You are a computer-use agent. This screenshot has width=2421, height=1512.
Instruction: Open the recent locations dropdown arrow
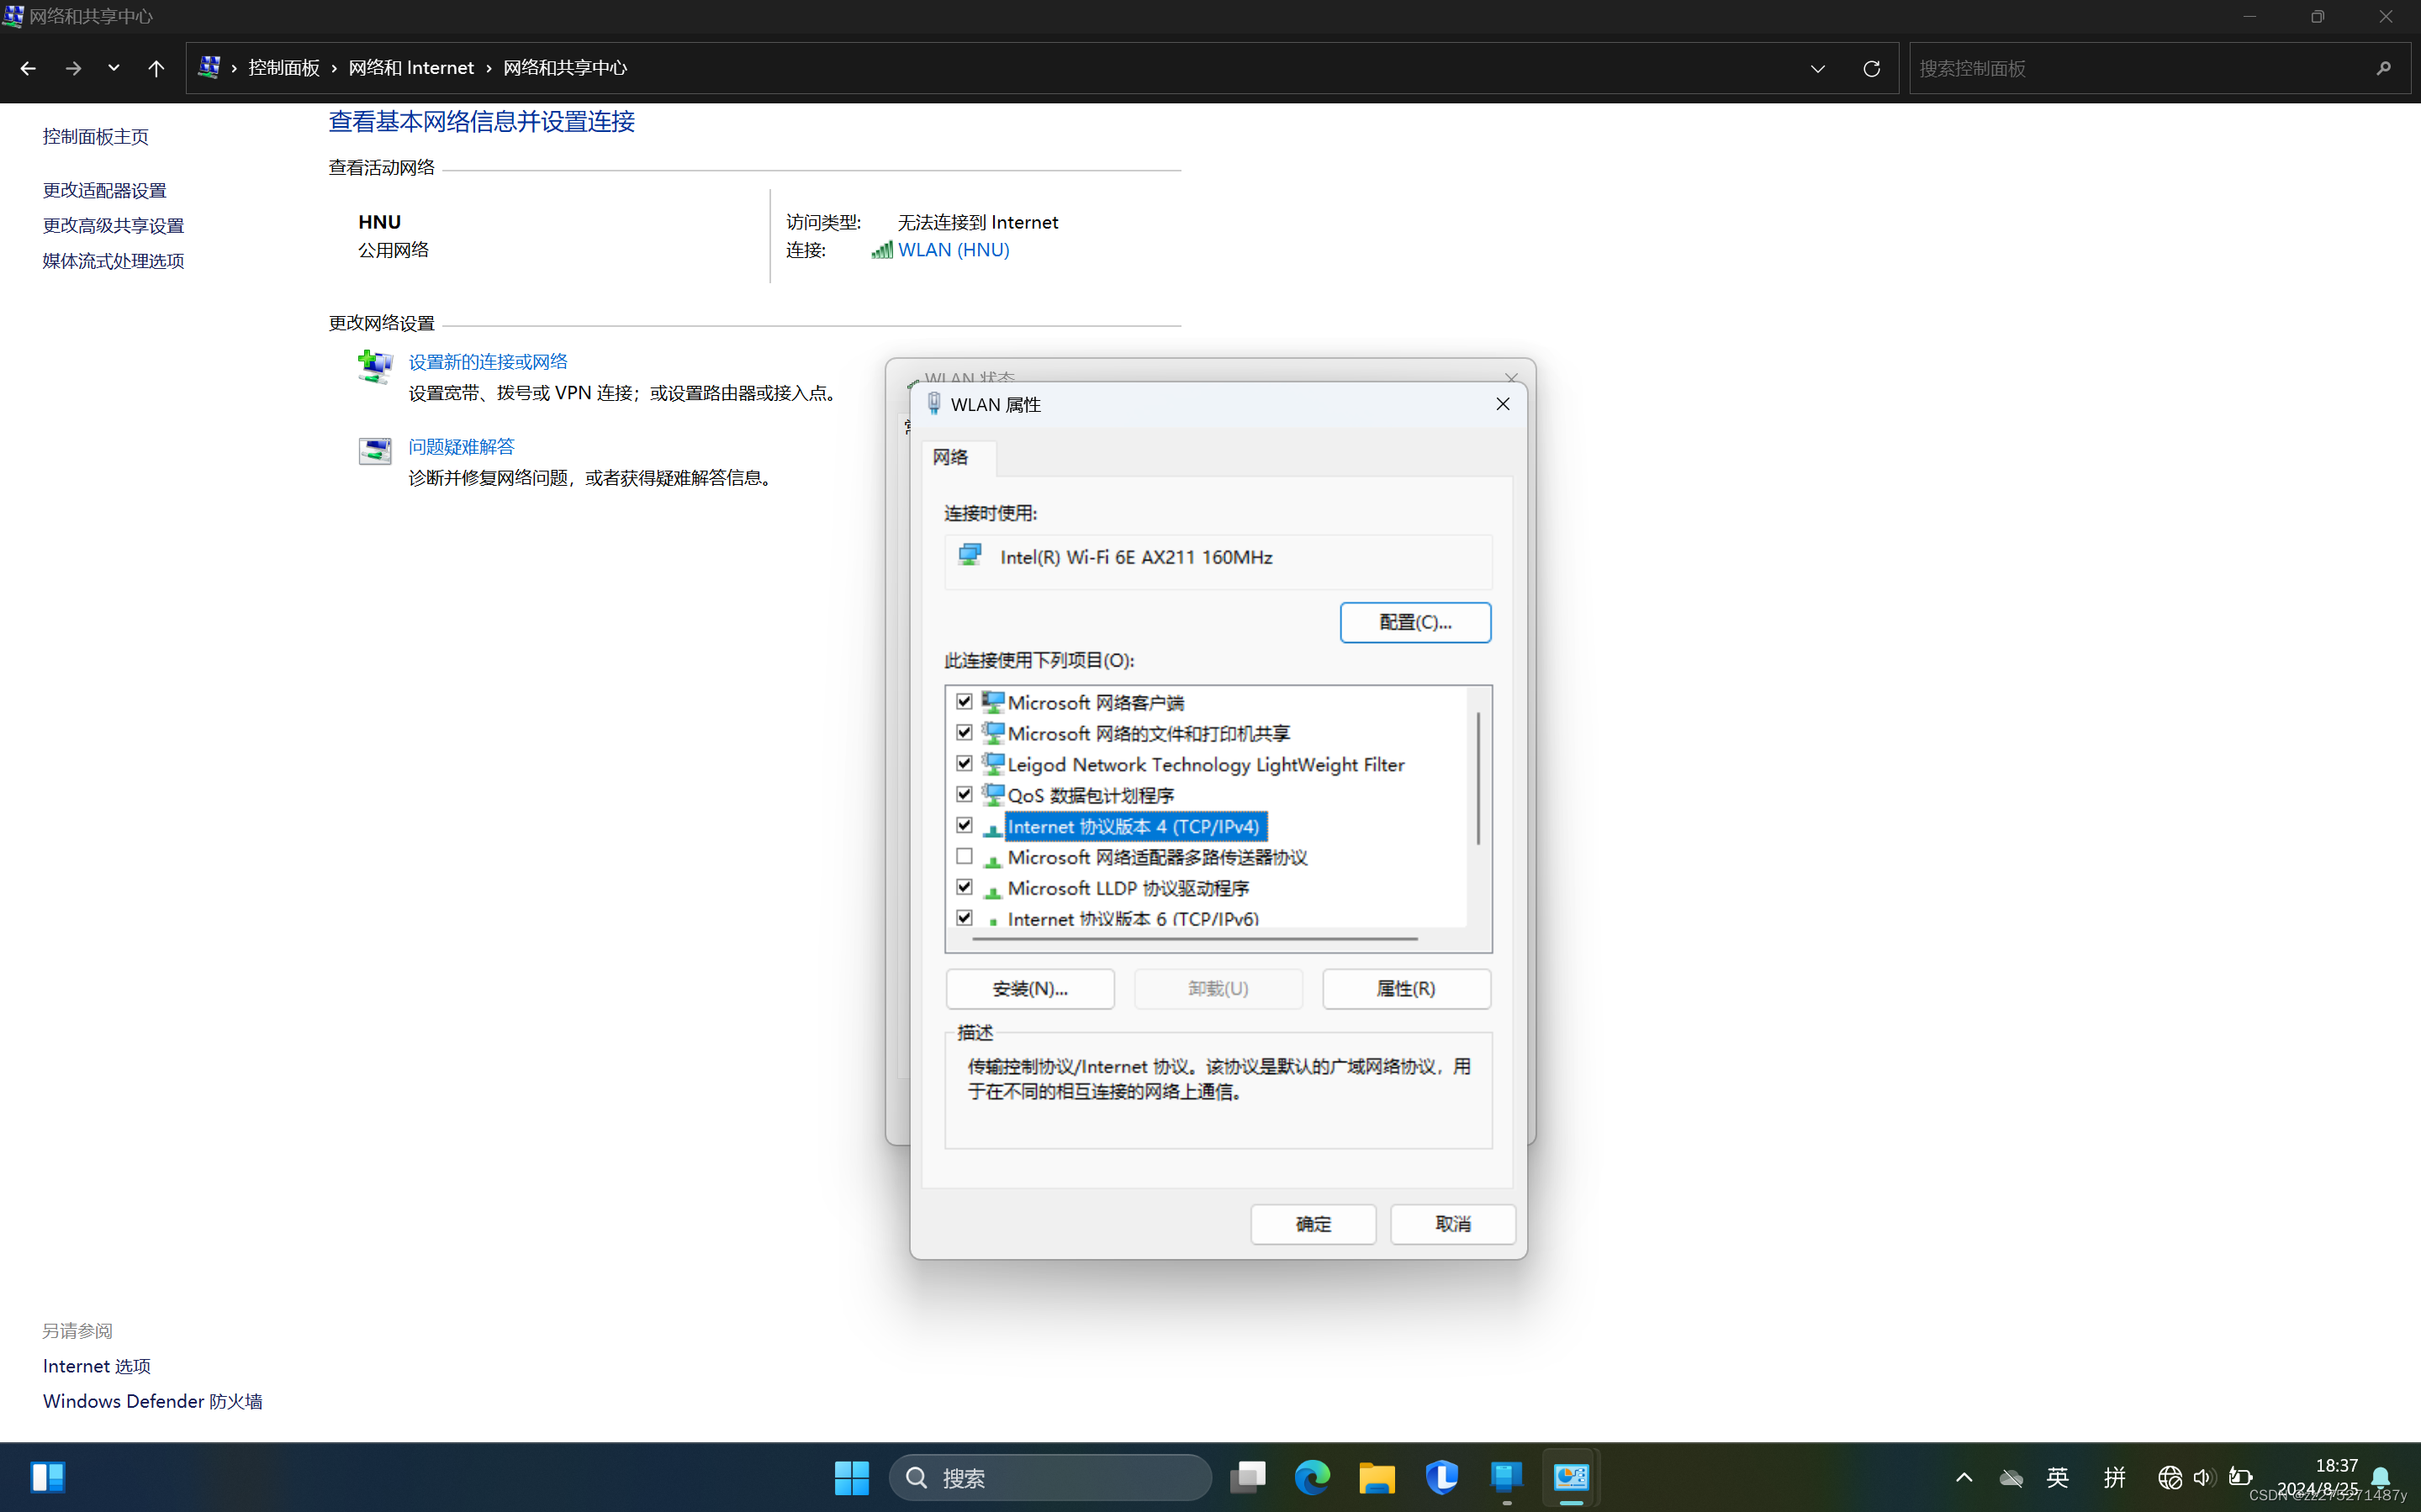113,68
